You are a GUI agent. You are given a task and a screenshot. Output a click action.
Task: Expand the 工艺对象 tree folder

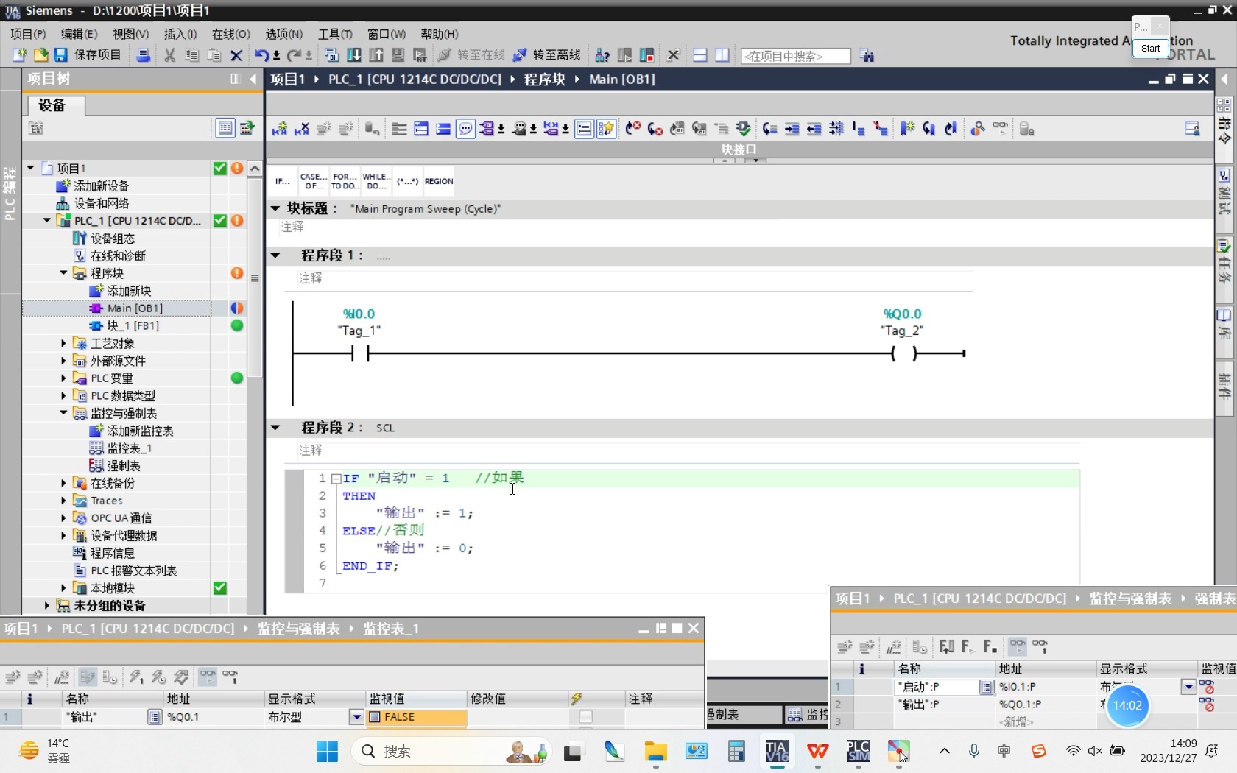pos(63,343)
